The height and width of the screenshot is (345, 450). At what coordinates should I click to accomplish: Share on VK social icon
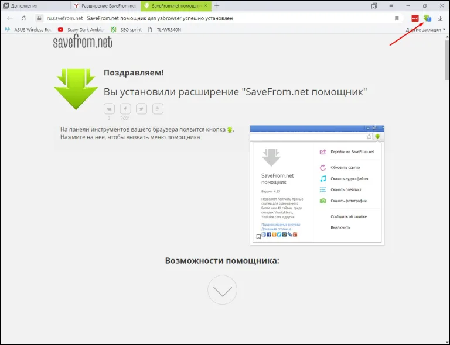pos(109,109)
